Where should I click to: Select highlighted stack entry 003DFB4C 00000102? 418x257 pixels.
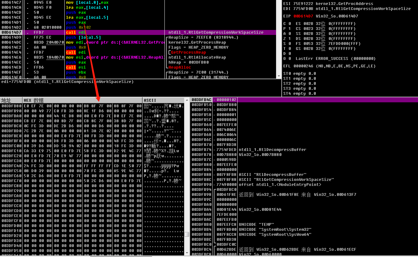304,100
